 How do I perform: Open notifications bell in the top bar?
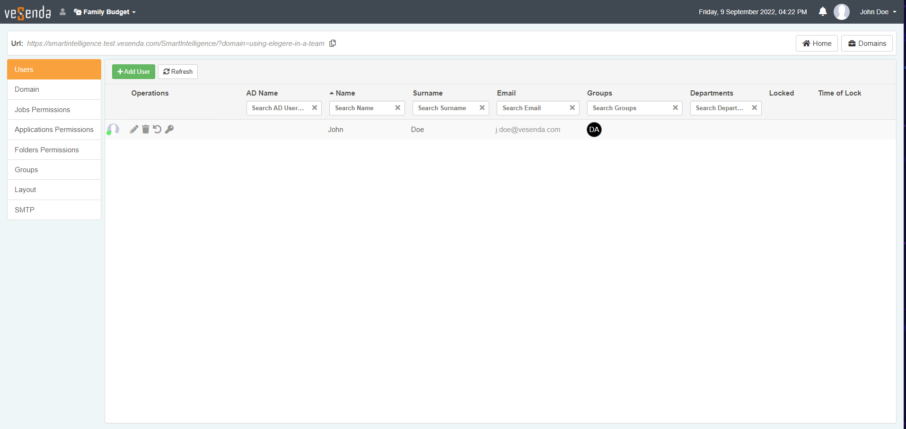pos(823,12)
